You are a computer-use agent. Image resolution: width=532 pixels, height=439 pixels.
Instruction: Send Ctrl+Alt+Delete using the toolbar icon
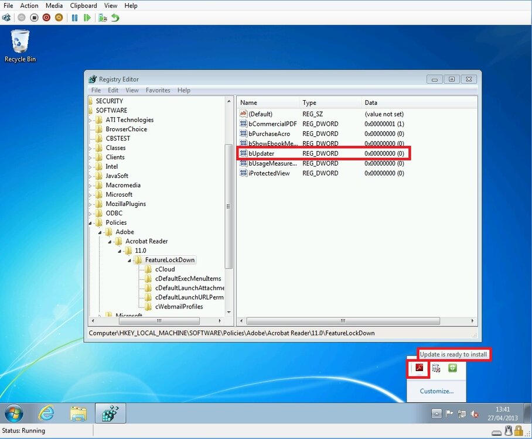(x=6, y=18)
